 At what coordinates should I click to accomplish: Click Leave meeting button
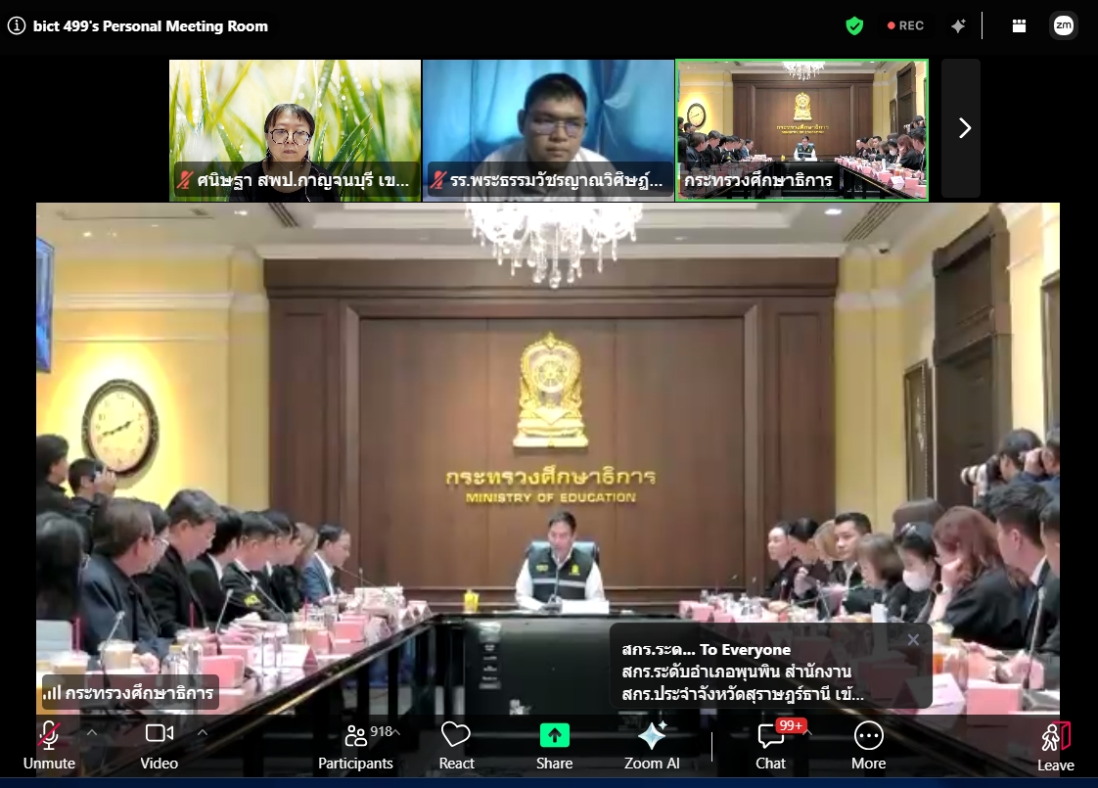click(1055, 747)
